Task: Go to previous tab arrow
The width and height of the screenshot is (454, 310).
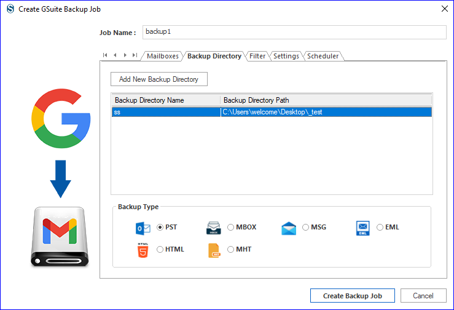Action: click(x=115, y=55)
